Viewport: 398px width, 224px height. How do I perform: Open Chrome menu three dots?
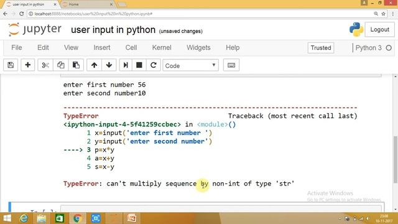tap(393, 14)
